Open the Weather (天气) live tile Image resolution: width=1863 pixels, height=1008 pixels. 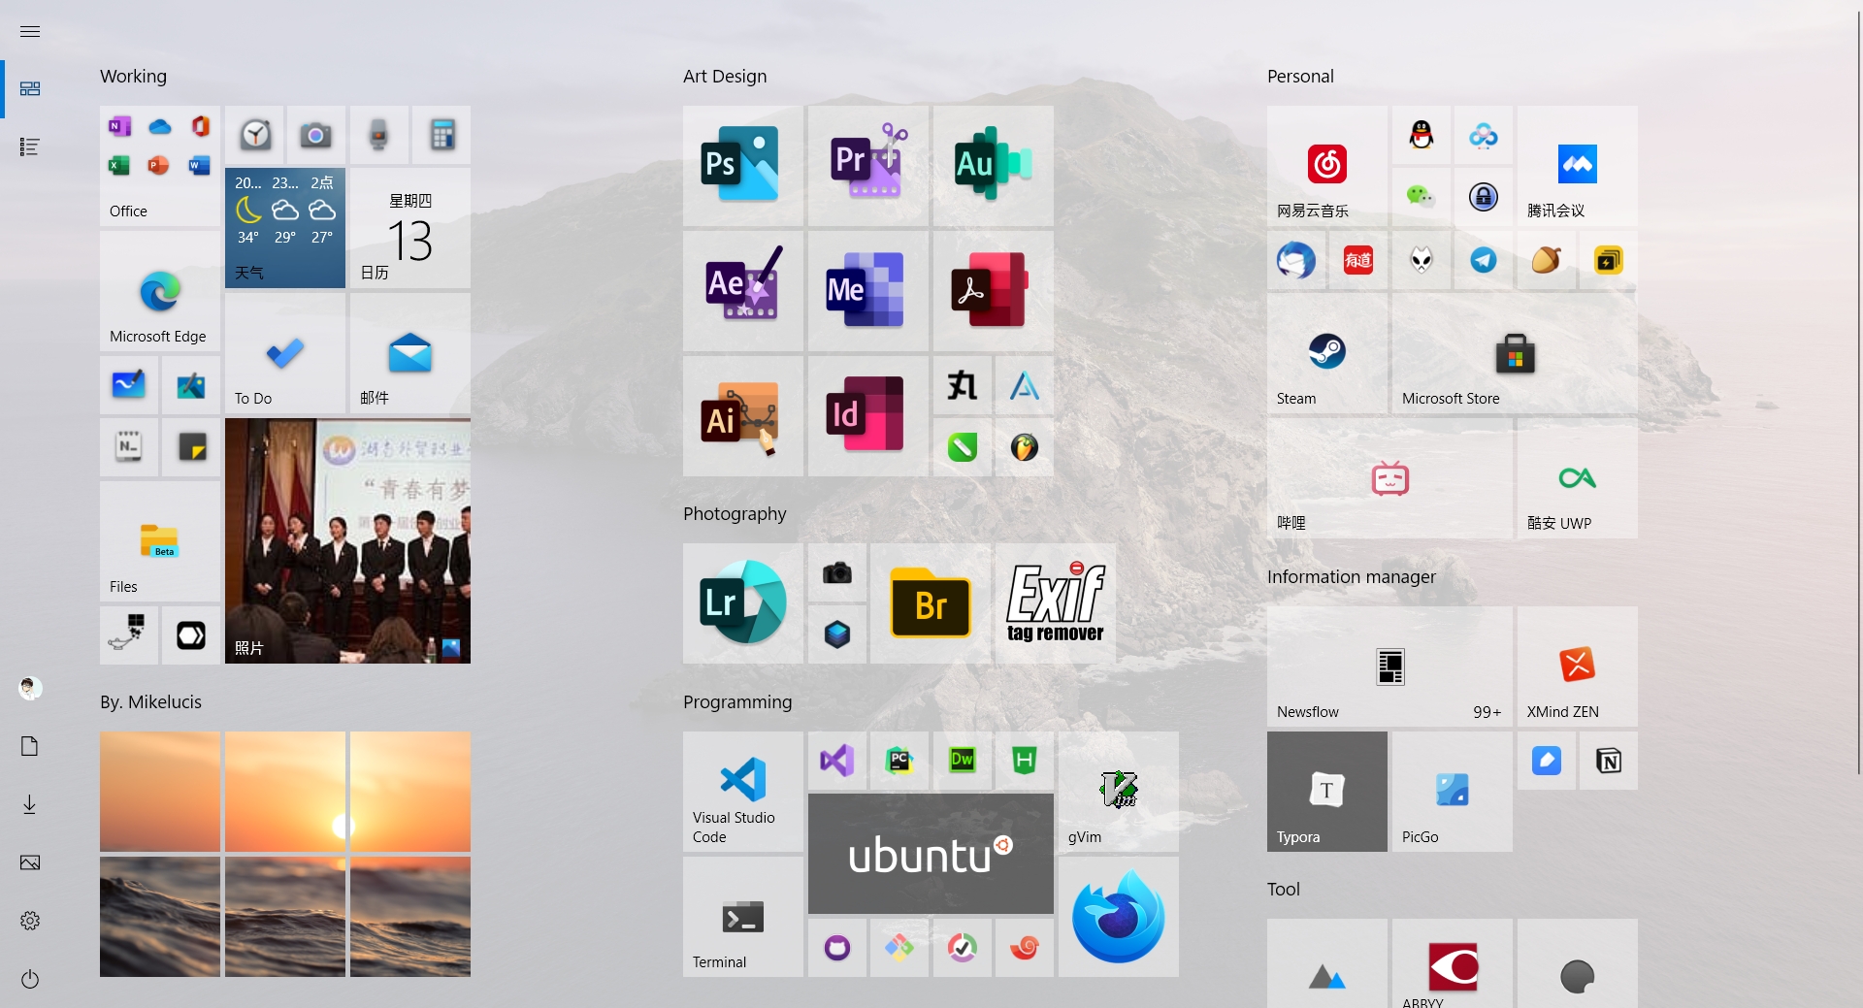pyautogui.click(x=284, y=229)
